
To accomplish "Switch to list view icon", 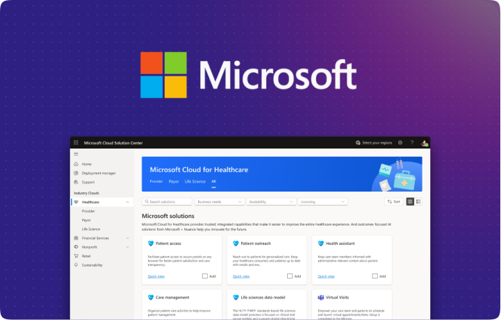I will [x=418, y=201].
